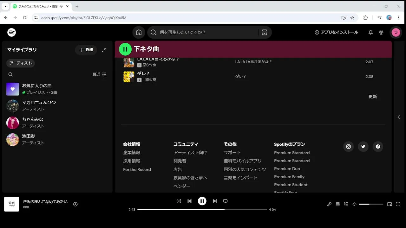Open the Chrome extensions puzzle icon
Screen dimensions: 406x228
pyautogui.click(x=366, y=18)
